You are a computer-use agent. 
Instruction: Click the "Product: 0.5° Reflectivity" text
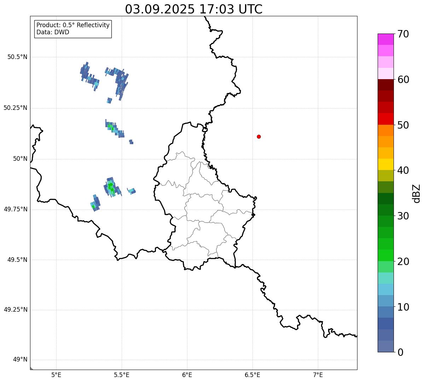tap(73, 25)
